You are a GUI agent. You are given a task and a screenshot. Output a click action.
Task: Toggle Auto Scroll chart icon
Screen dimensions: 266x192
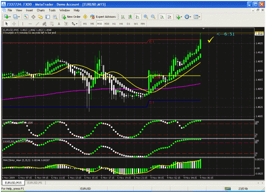pyautogui.click(x=162, y=17)
